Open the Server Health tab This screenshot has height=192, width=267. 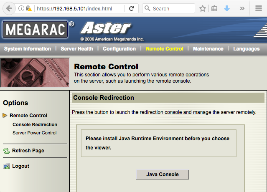(77, 49)
